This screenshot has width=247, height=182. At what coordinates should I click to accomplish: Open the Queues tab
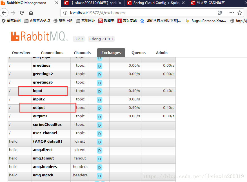(x=139, y=53)
